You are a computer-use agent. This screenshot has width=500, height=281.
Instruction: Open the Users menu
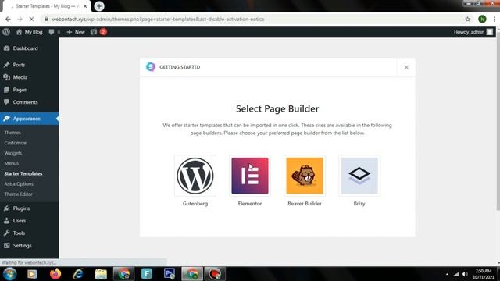pyautogui.click(x=29, y=221)
